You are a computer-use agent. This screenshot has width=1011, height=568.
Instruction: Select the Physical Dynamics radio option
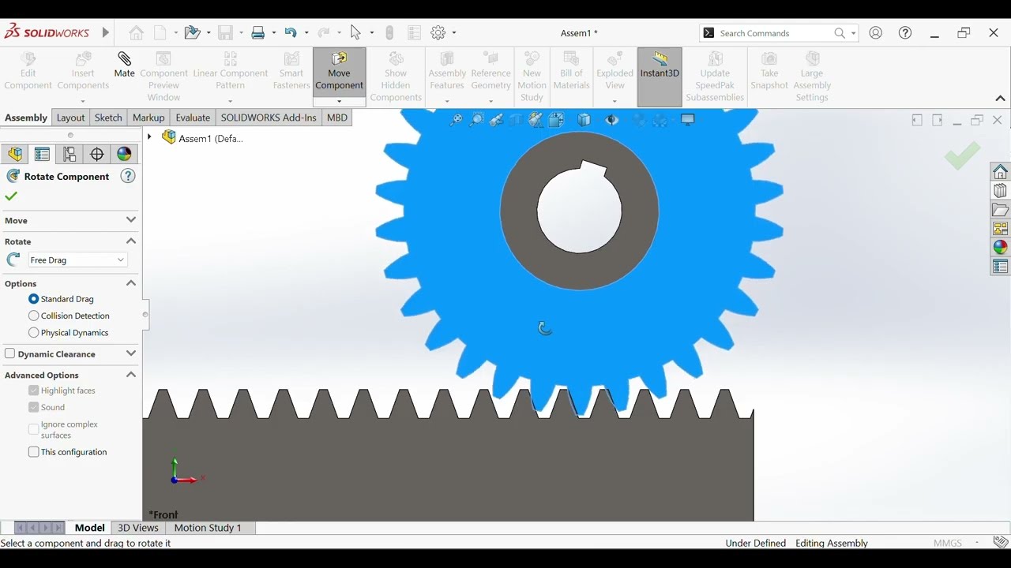coord(34,332)
